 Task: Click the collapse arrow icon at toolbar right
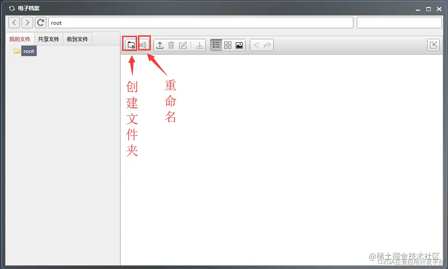click(x=433, y=45)
